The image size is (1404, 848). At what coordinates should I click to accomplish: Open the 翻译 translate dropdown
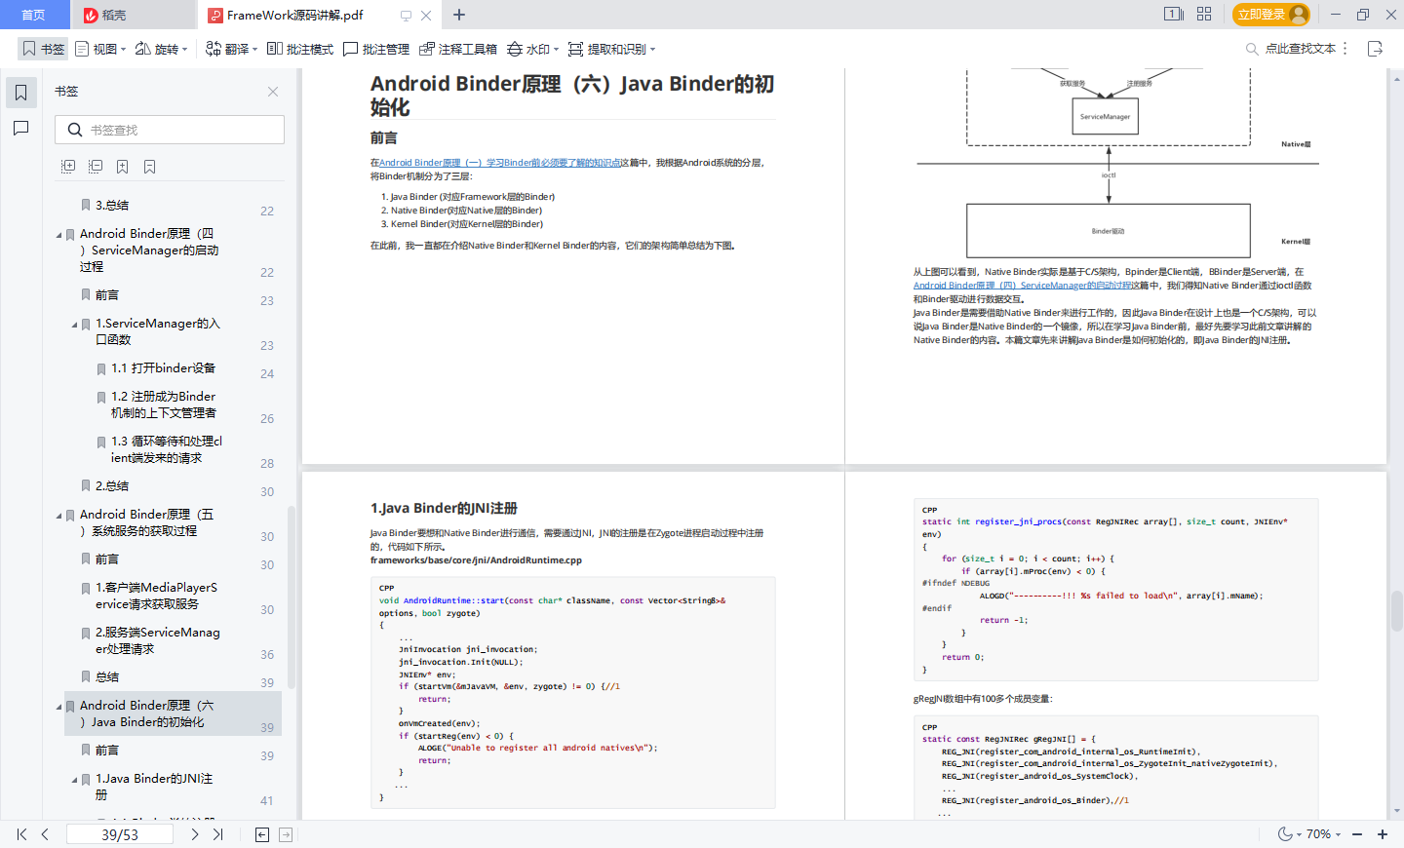232,49
